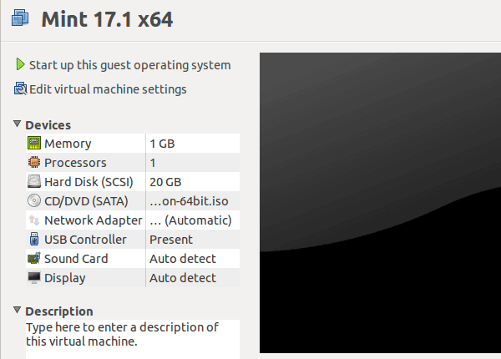Select the Network Adapter label

(94, 220)
